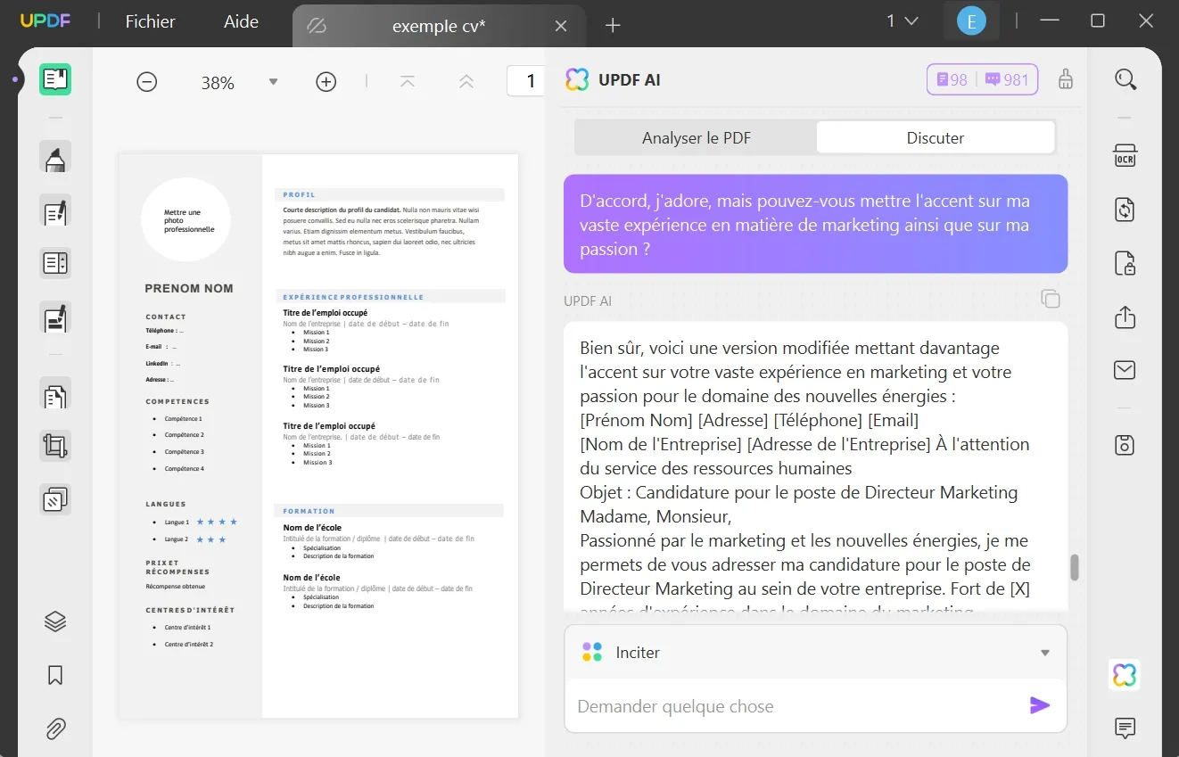Share this file with others
This screenshot has width=1179, height=757.
tap(1125, 317)
